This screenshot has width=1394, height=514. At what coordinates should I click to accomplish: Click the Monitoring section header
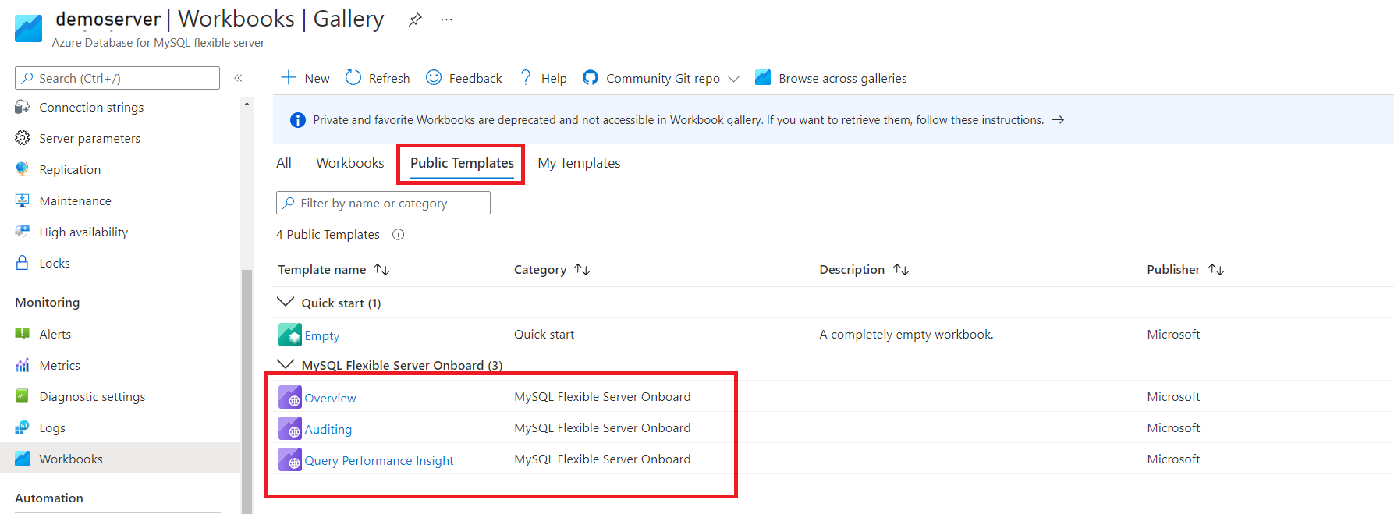(x=47, y=302)
